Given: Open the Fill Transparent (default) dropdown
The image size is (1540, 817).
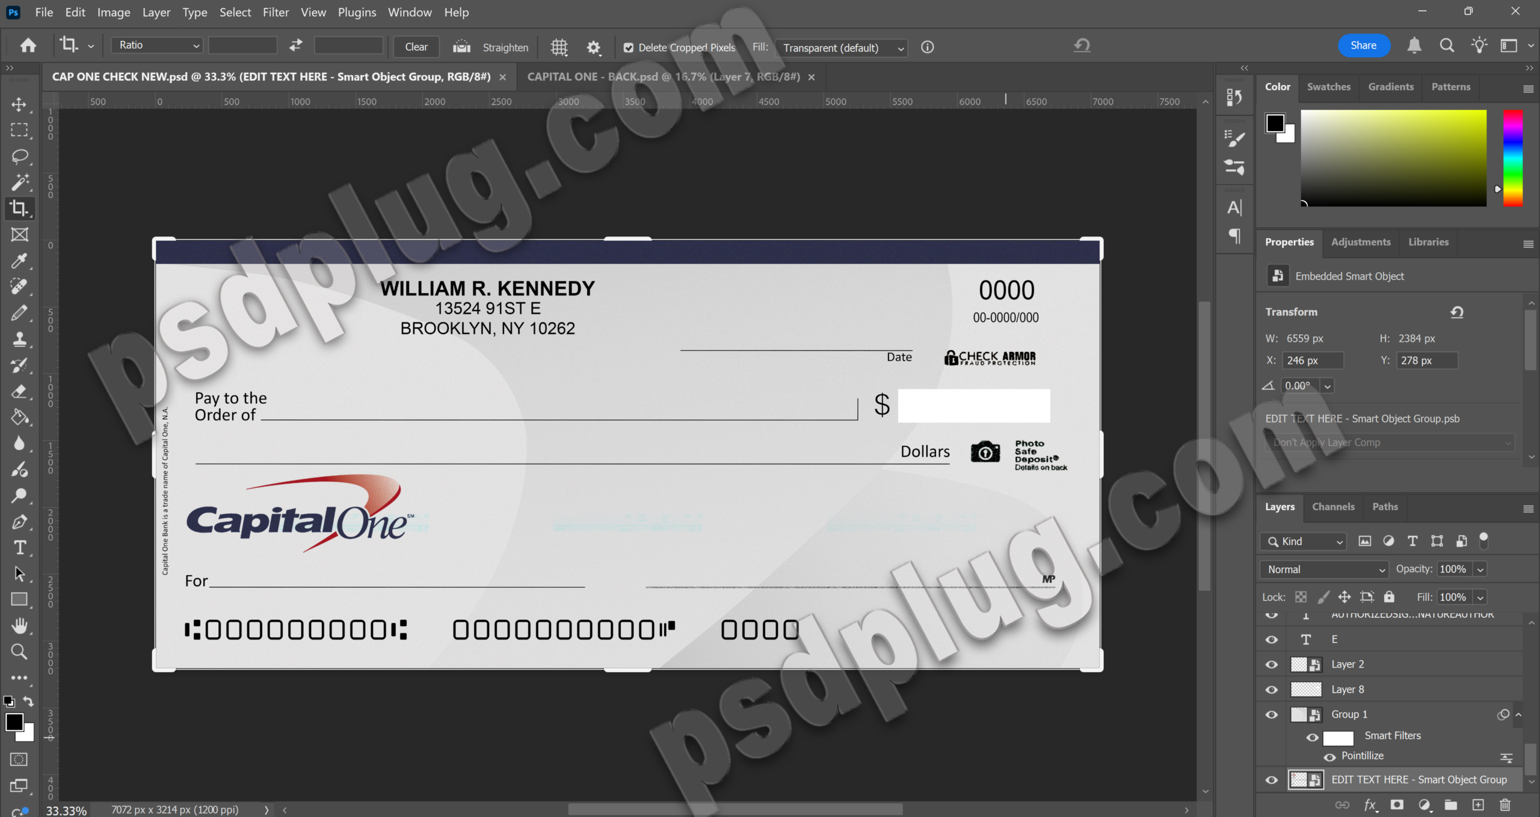Looking at the screenshot, I should point(841,48).
